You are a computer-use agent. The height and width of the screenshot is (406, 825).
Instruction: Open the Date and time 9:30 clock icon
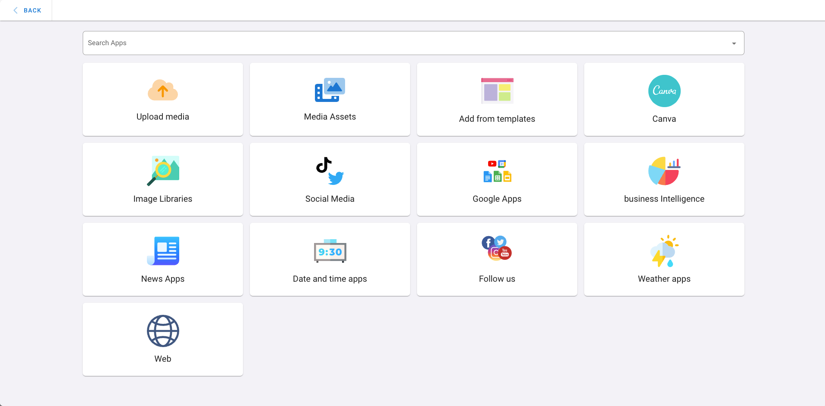click(330, 251)
